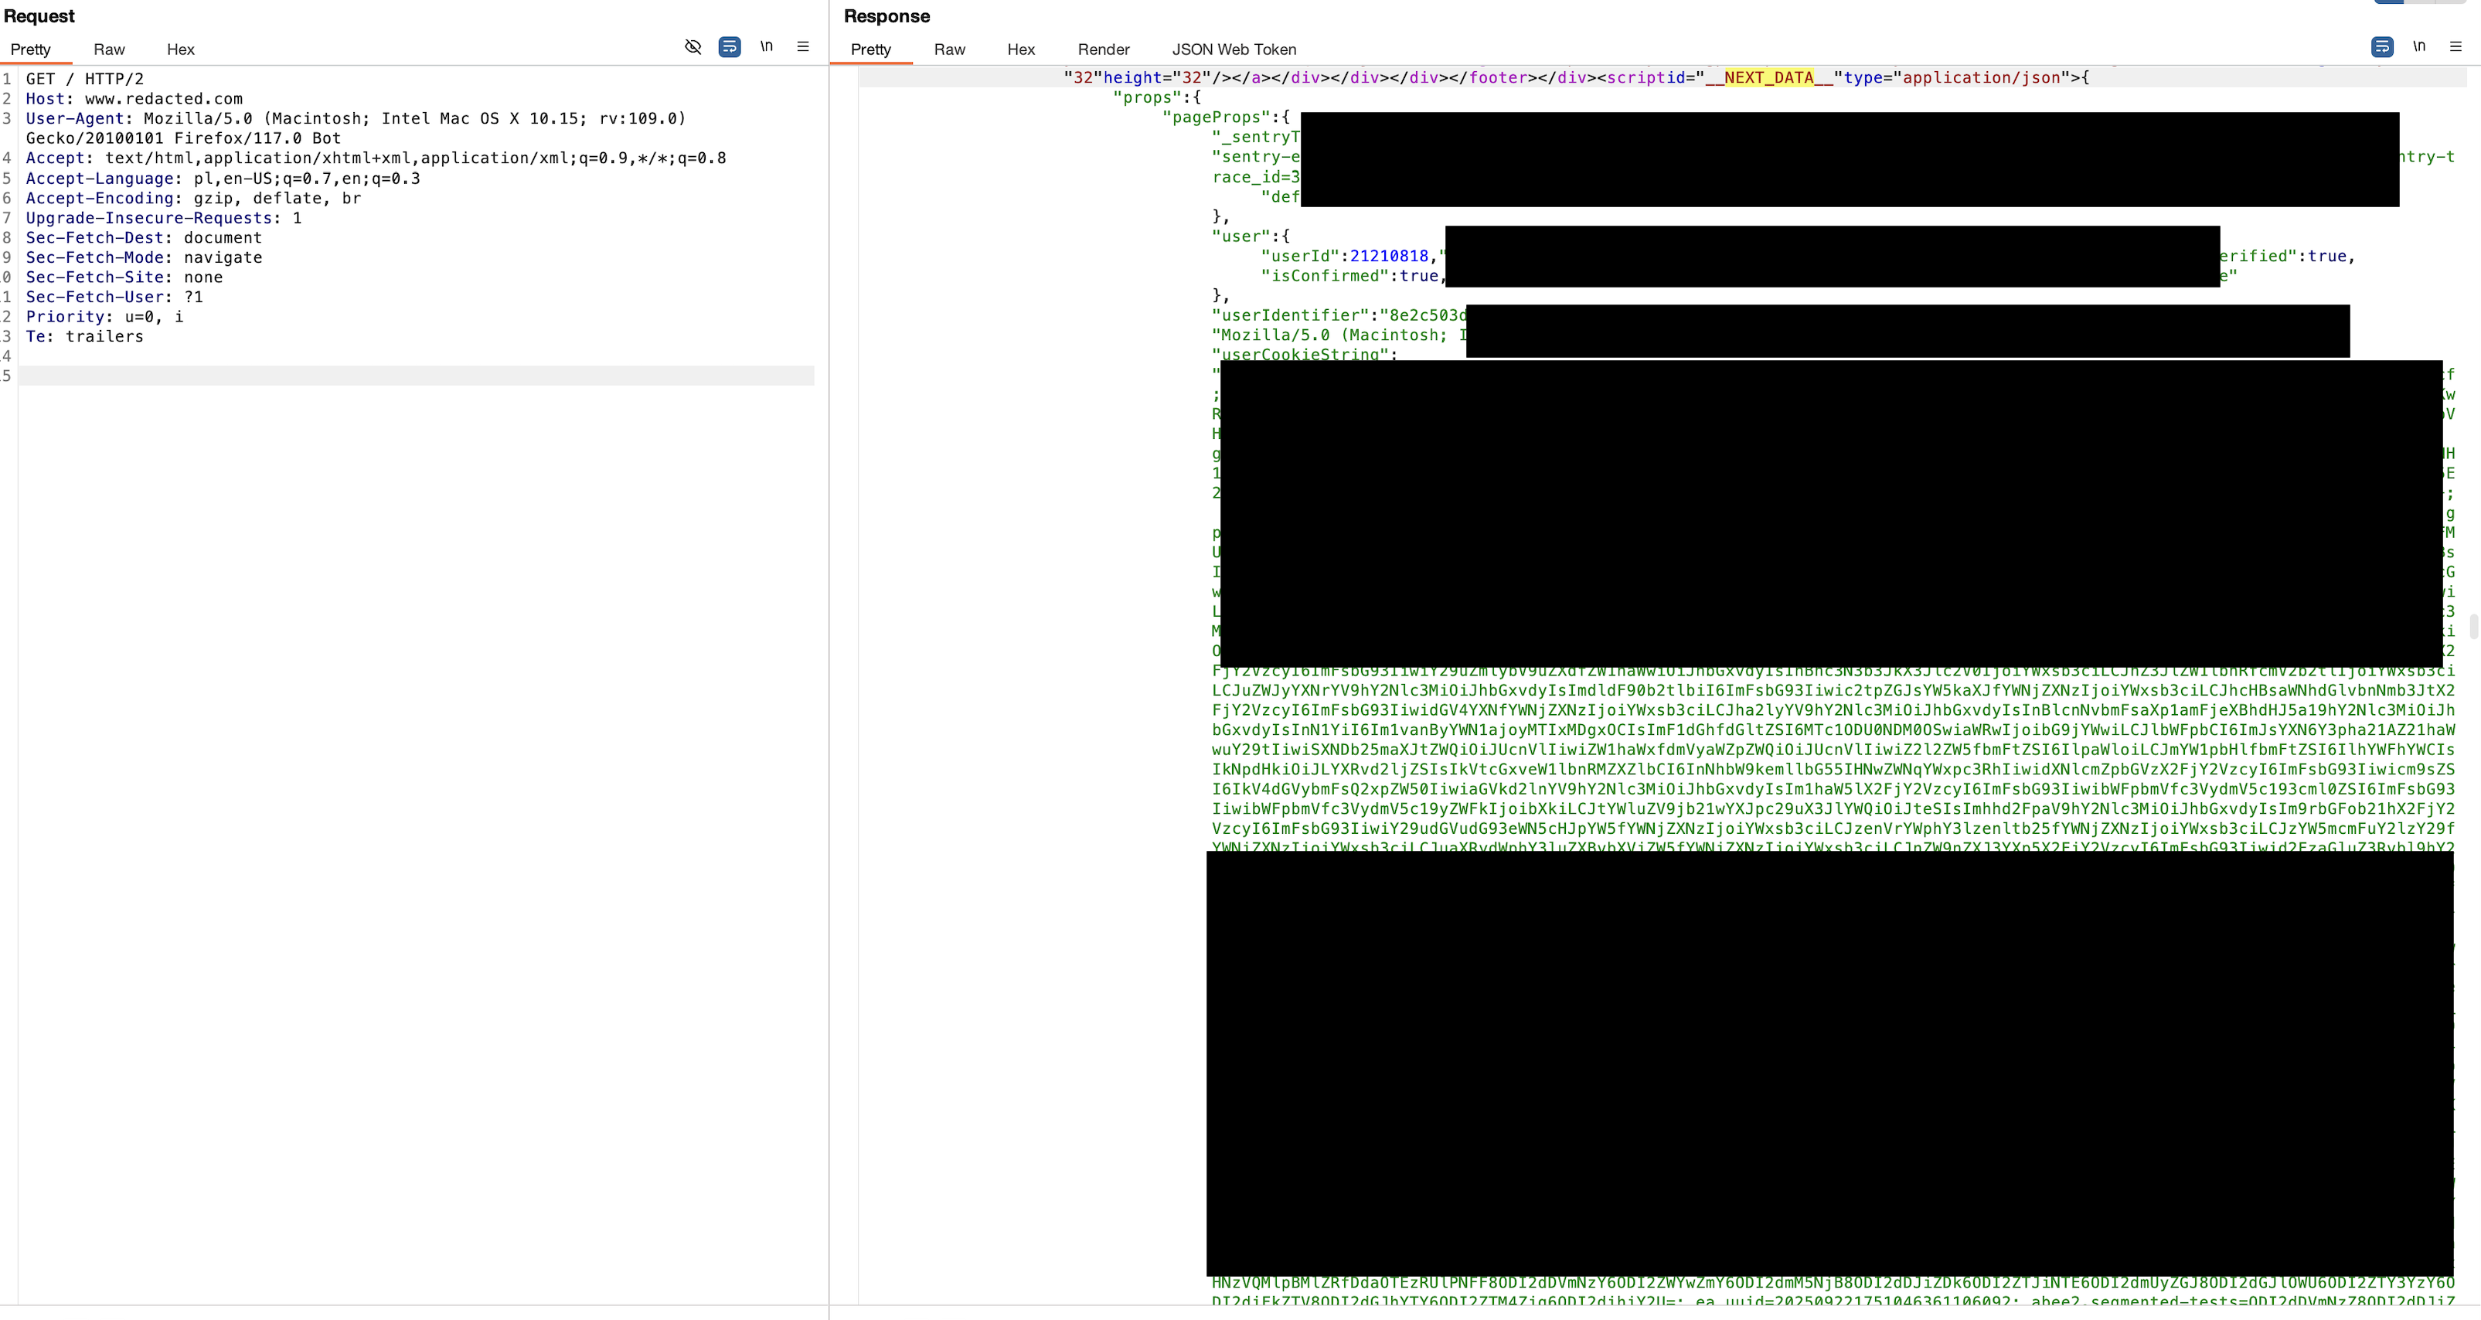Click 'Sec-Fetch-Site: none' header
The height and width of the screenshot is (1320, 2481).
coord(124,277)
